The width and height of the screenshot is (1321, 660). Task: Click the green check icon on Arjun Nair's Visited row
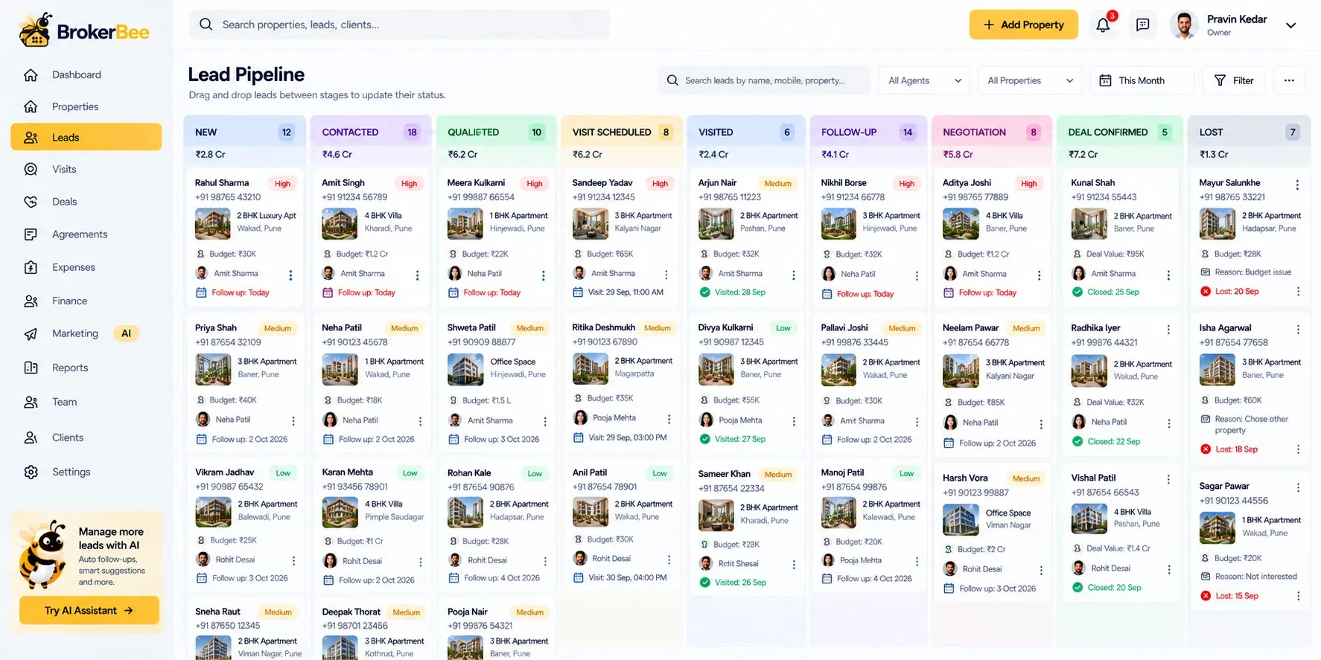(x=704, y=292)
